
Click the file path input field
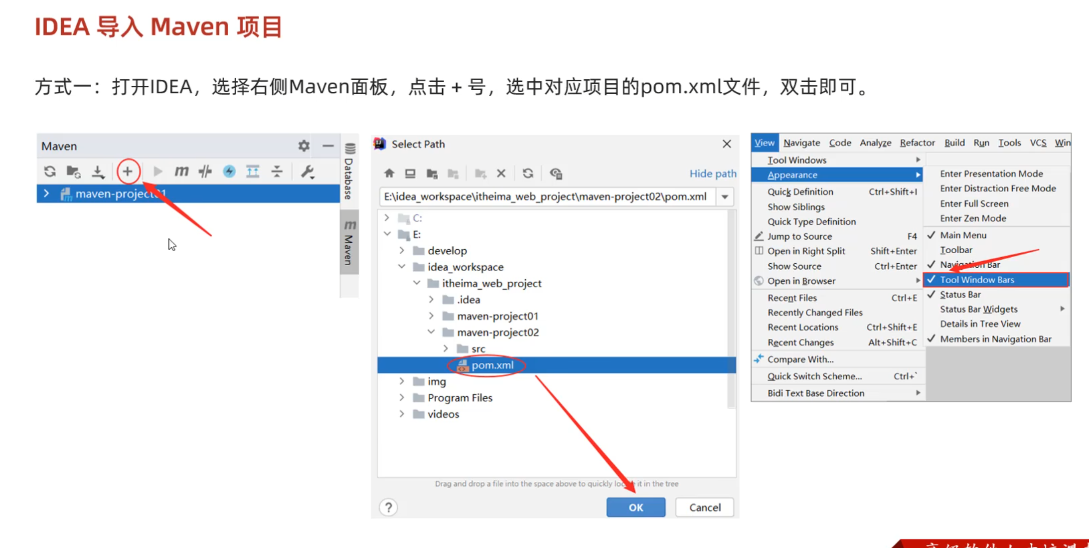coord(546,197)
